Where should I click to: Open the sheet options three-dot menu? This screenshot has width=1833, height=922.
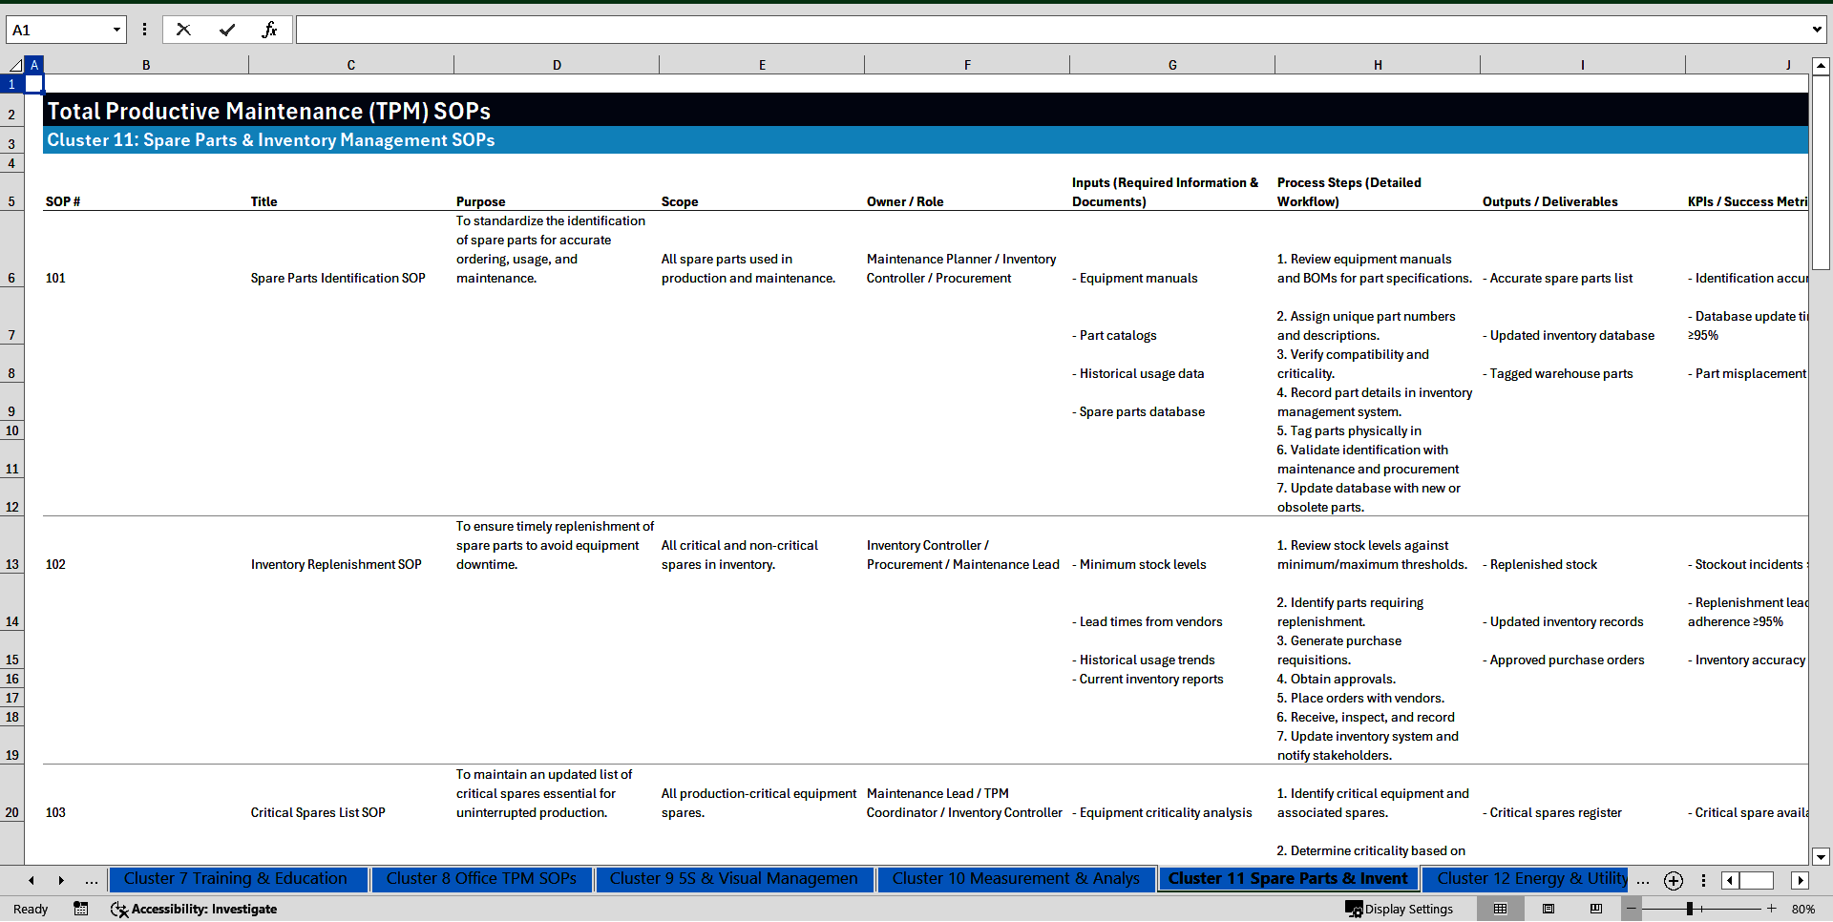coord(1703,880)
